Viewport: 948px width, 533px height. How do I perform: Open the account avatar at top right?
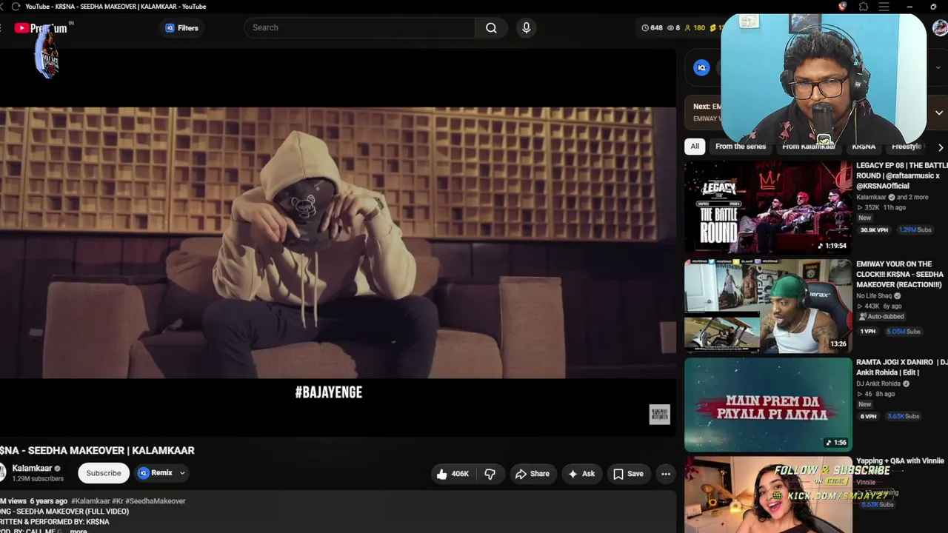pyautogui.click(x=940, y=28)
